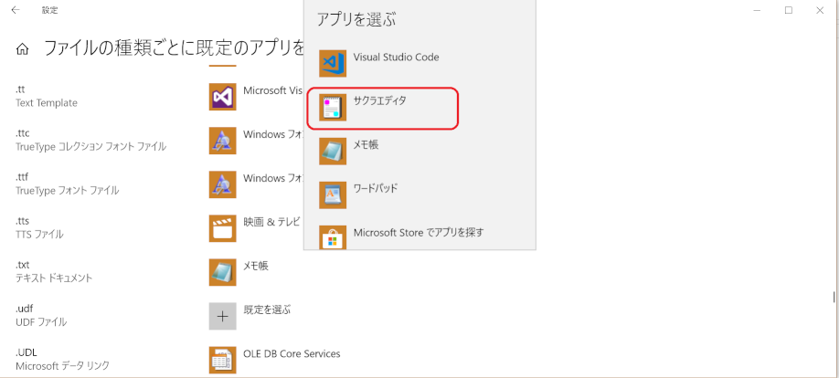Click the Microsoft データ リンク description
Image resolution: width=839 pixels, height=378 pixels.
62,366
